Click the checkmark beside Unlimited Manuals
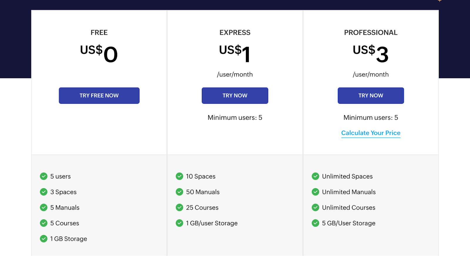Viewport: 470px width, 256px height. tap(315, 192)
